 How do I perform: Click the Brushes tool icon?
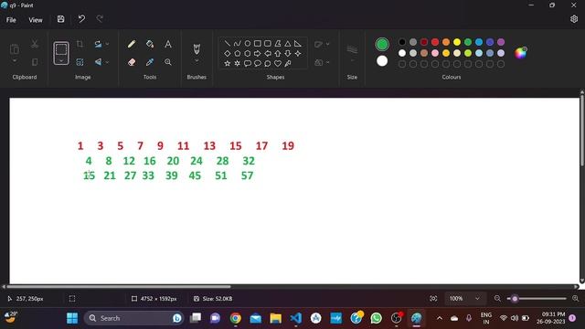pos(197,48)
